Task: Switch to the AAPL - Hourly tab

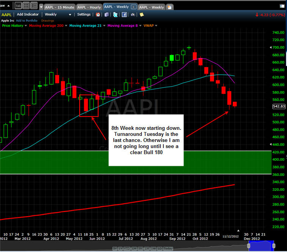Action: click(x=89, y=7)
